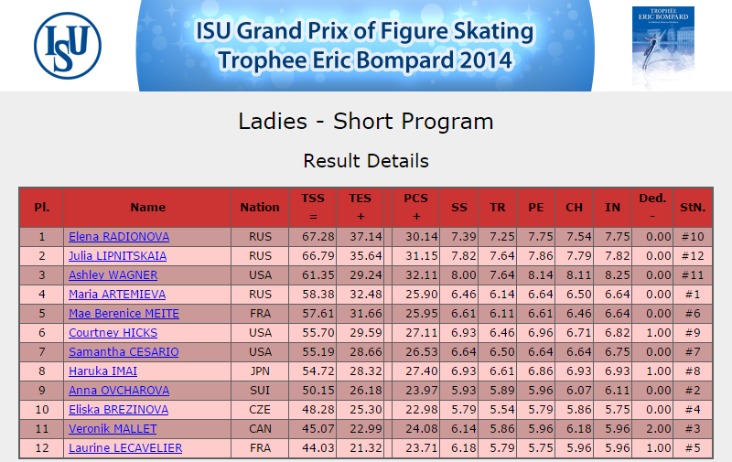Visit Samantha CESARIO link
Viewport: 732px width, 462px height.
[124, 351]
